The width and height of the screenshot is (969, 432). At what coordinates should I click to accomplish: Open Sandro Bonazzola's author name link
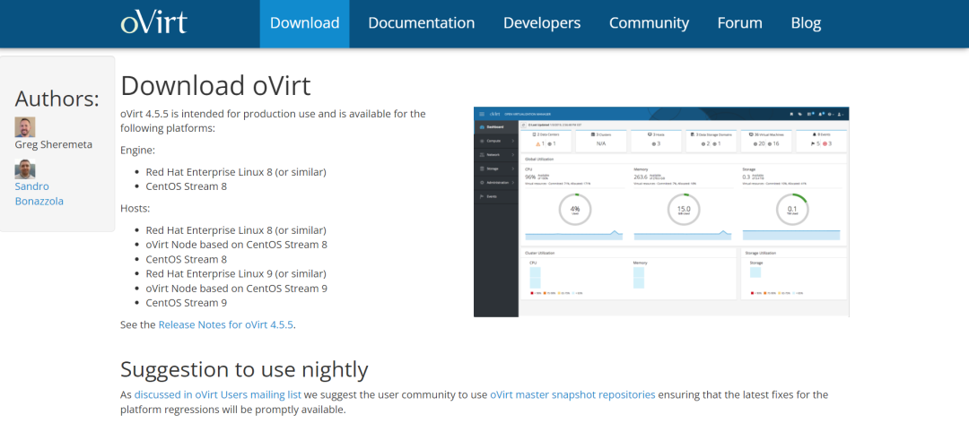click(x=39, y=194)
